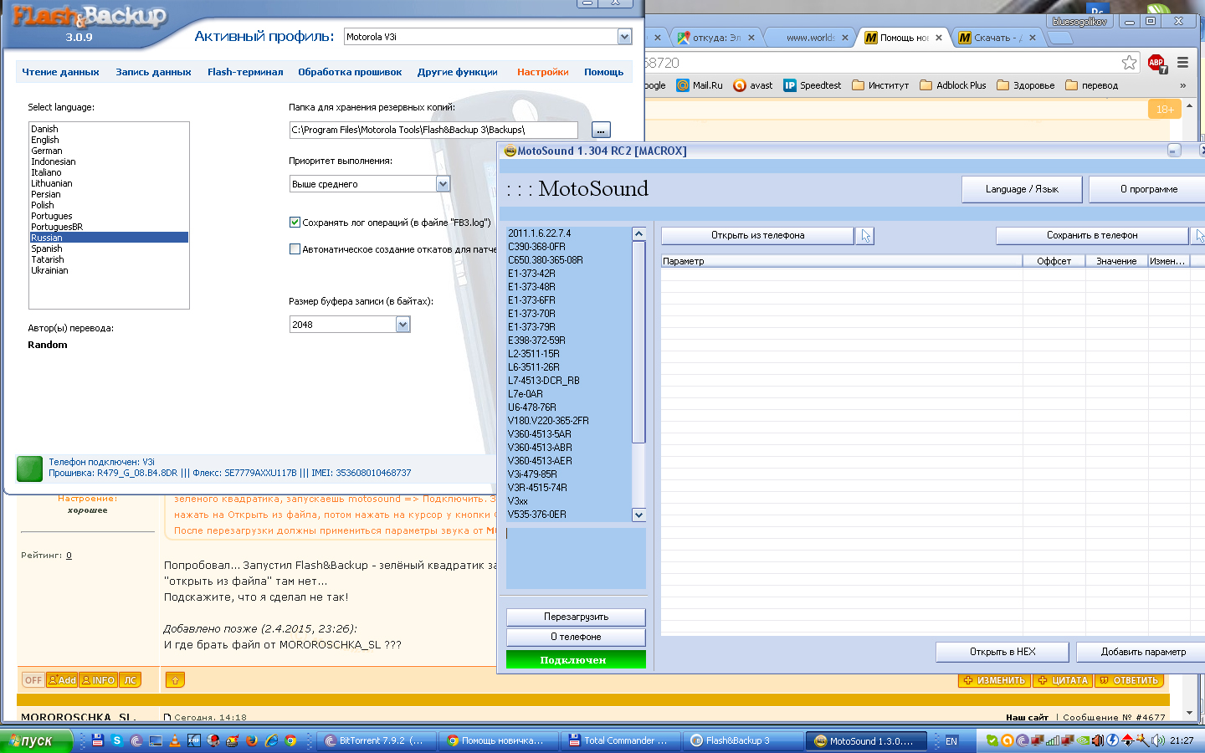Click EN language indicator on taskbar
This screenshot has height=753, width=1205.
(951, 741)
